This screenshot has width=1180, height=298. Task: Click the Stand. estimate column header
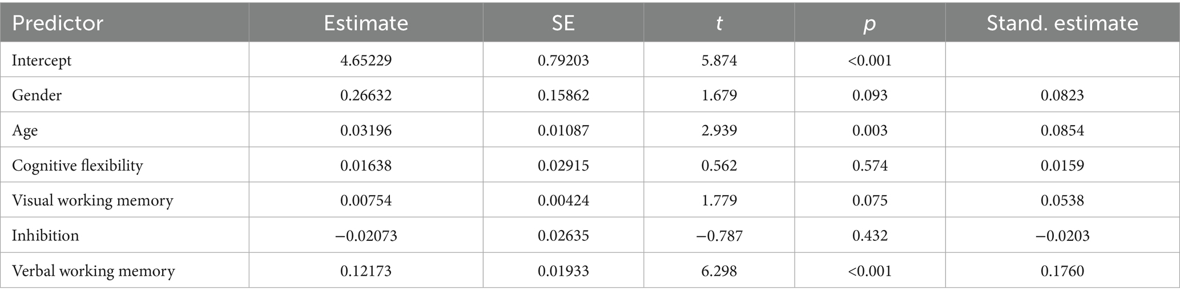(x=1062, y=23)
